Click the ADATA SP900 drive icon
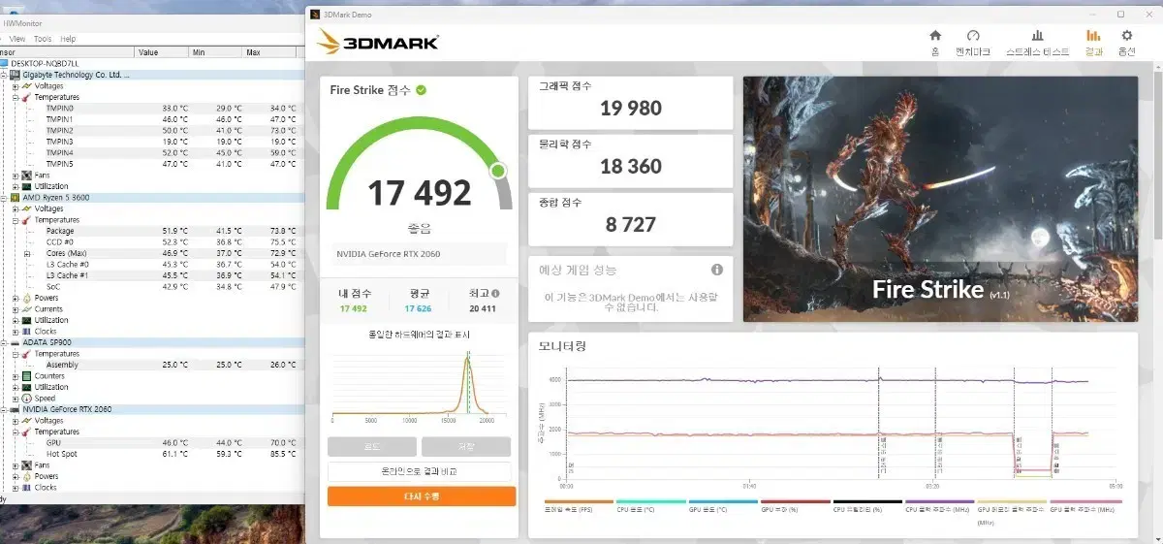The height and width of the screenshot is (544, 1163). pos(15,342)
